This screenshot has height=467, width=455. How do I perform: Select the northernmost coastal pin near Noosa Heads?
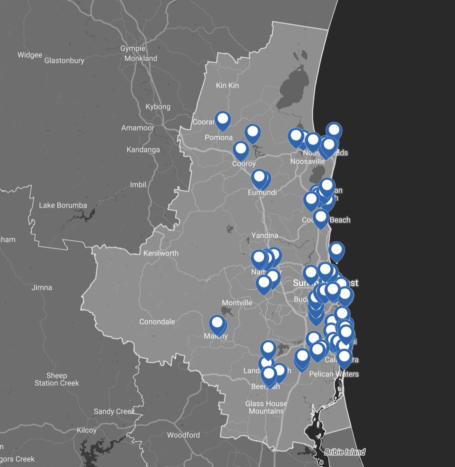point(334,130)
